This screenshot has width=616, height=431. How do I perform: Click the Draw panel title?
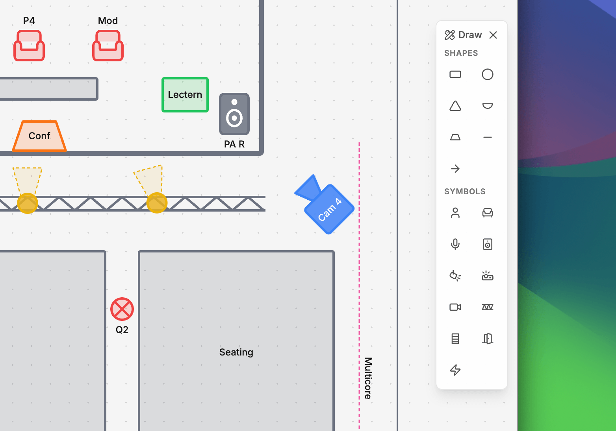point(470,35)
